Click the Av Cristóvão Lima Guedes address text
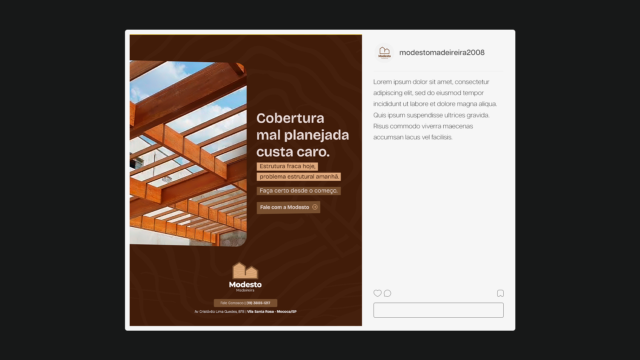Screen dimensions: 640x360 click(219, 312)
